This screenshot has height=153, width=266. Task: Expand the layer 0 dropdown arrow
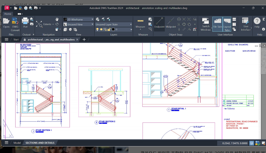pos(131,30)
